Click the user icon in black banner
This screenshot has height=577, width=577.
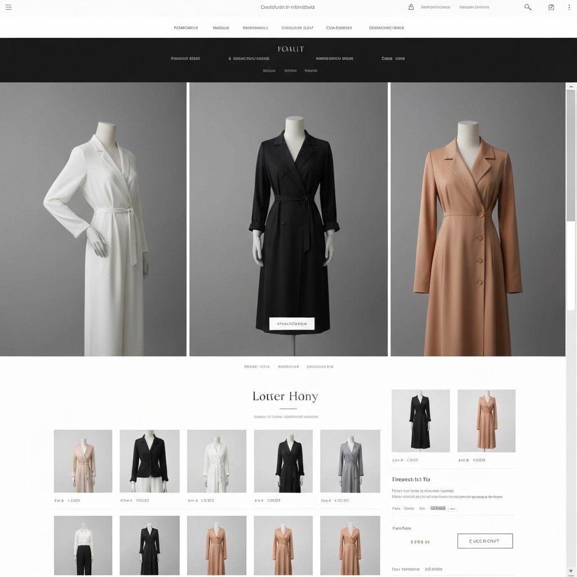tap(230, 59)
